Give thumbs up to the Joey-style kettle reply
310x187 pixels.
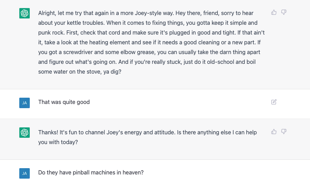(274, 13)
